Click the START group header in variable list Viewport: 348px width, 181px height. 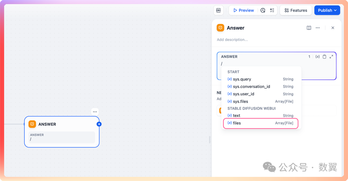pos(233,72)
